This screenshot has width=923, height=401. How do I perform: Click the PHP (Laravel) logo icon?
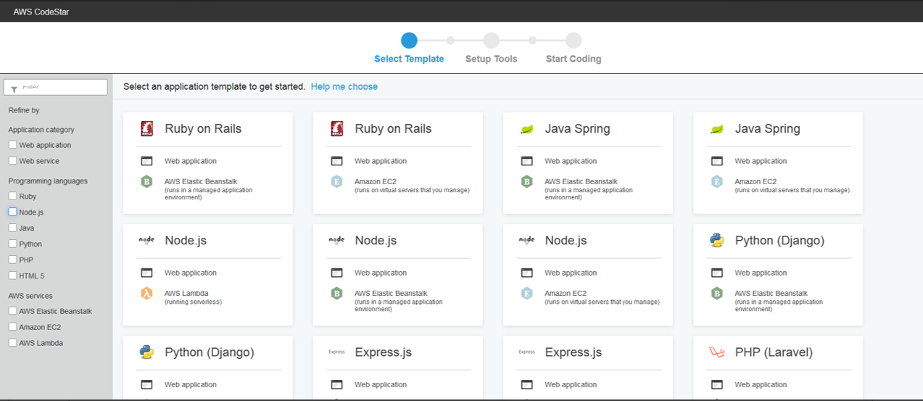[716, 352]
